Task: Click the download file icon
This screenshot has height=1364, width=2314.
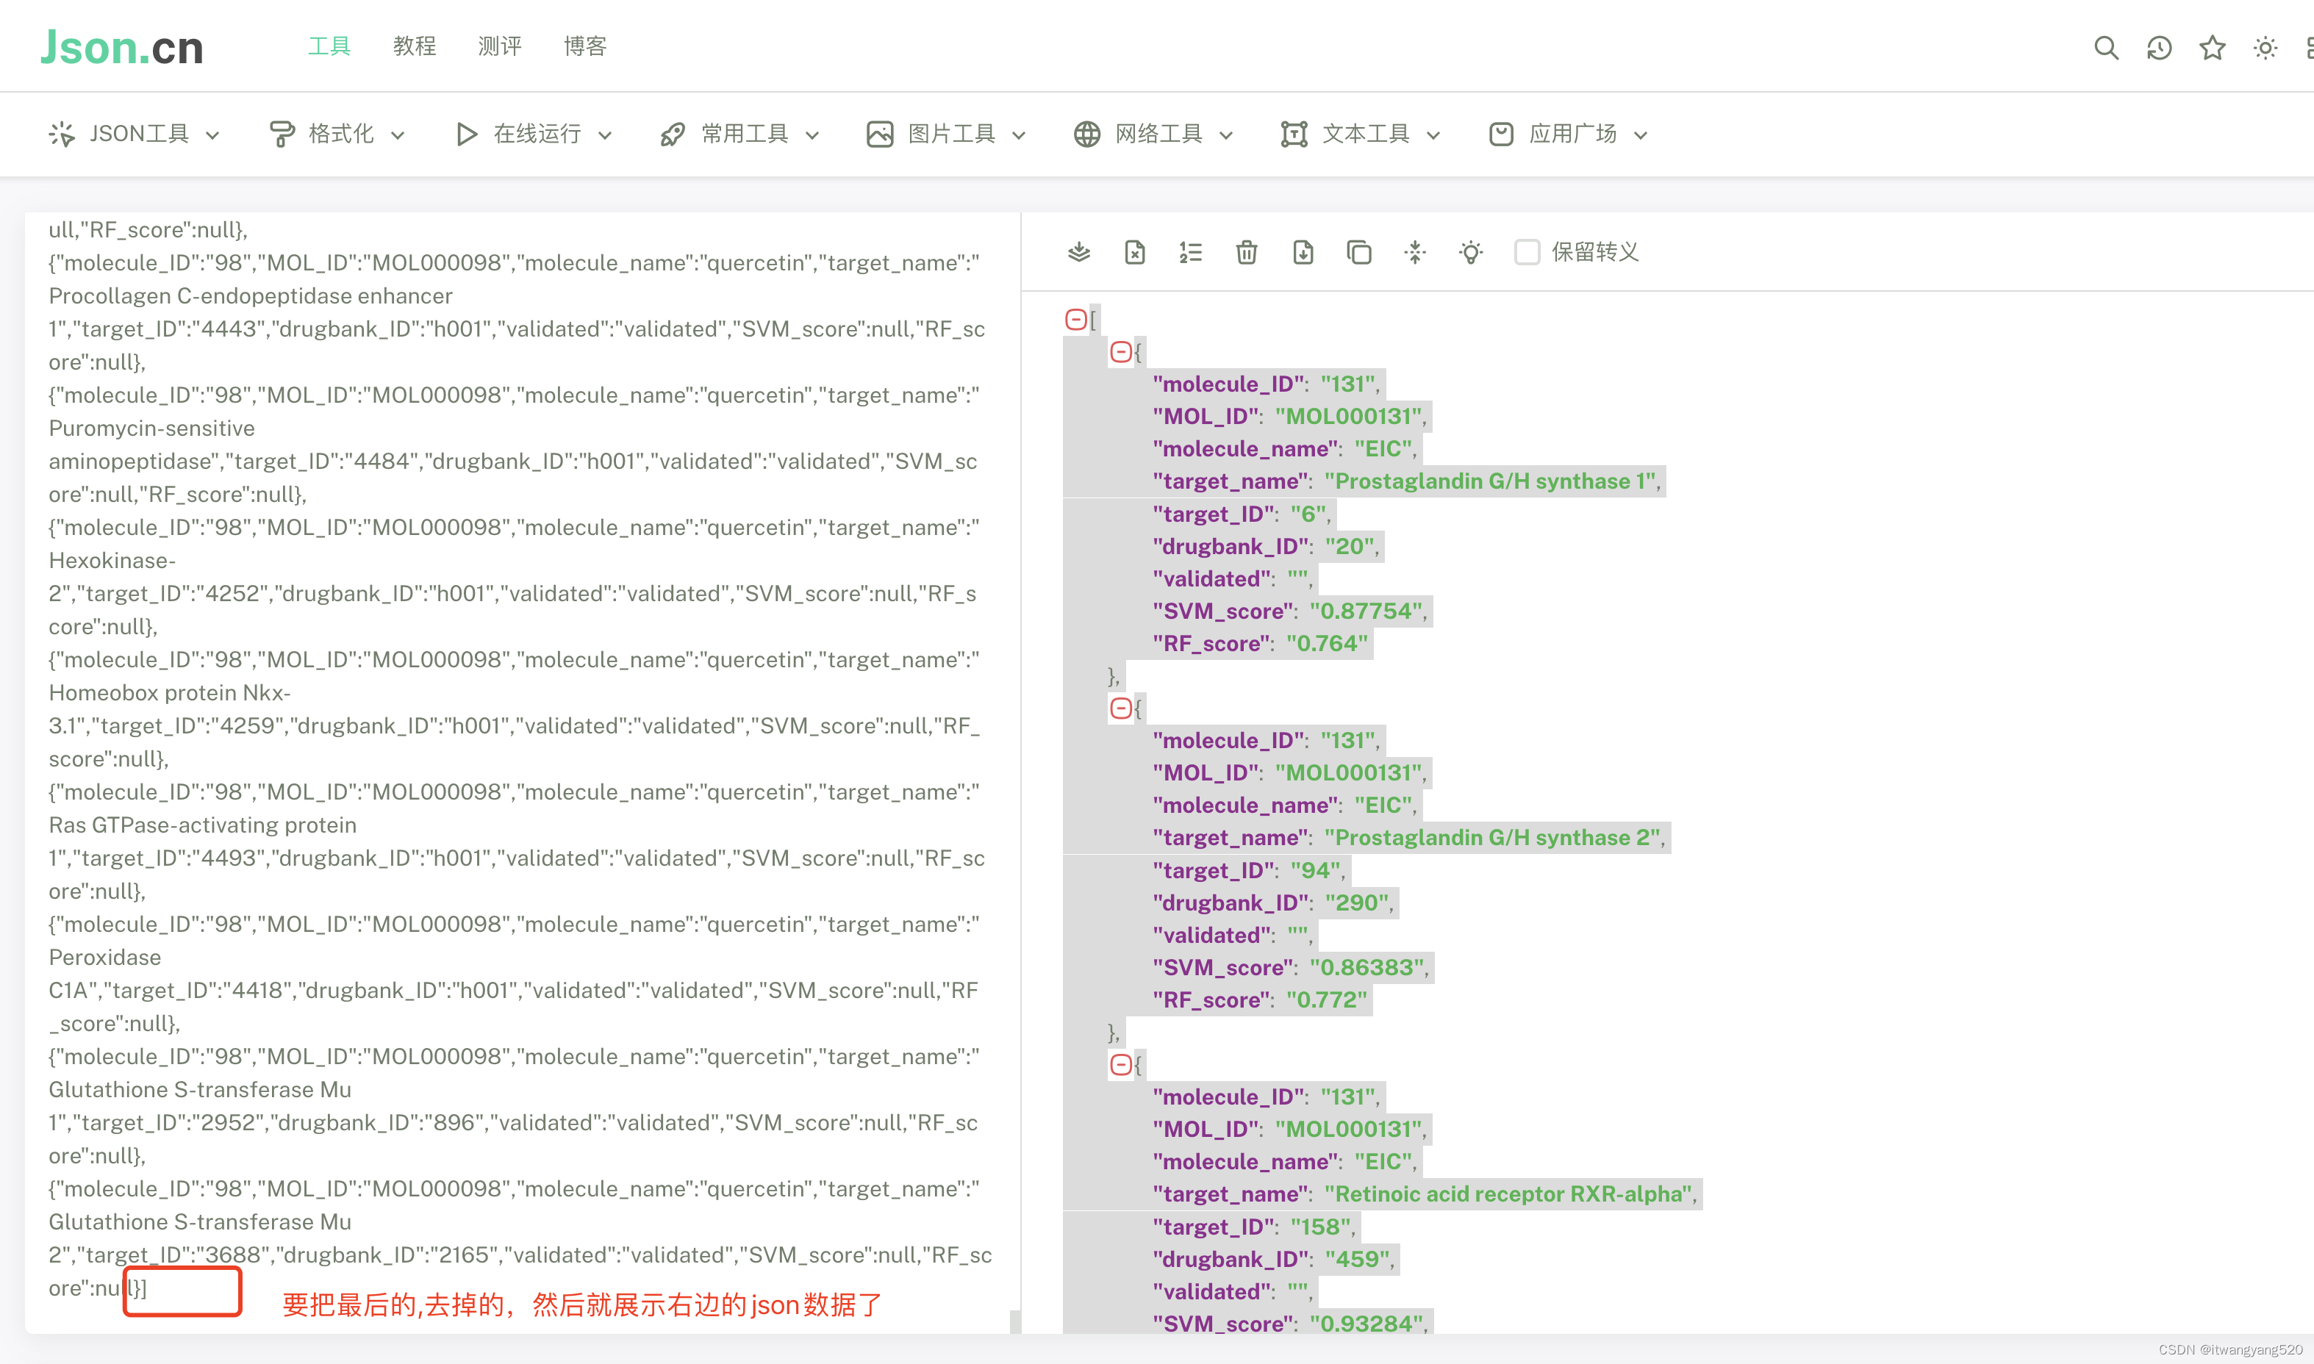Action: [x=1303, y=252]
